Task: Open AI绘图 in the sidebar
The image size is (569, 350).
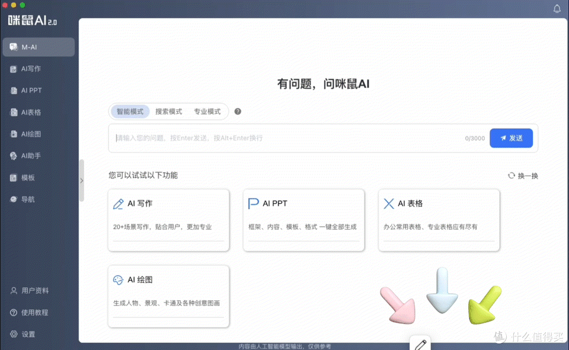Action: [x=39, y=134]
